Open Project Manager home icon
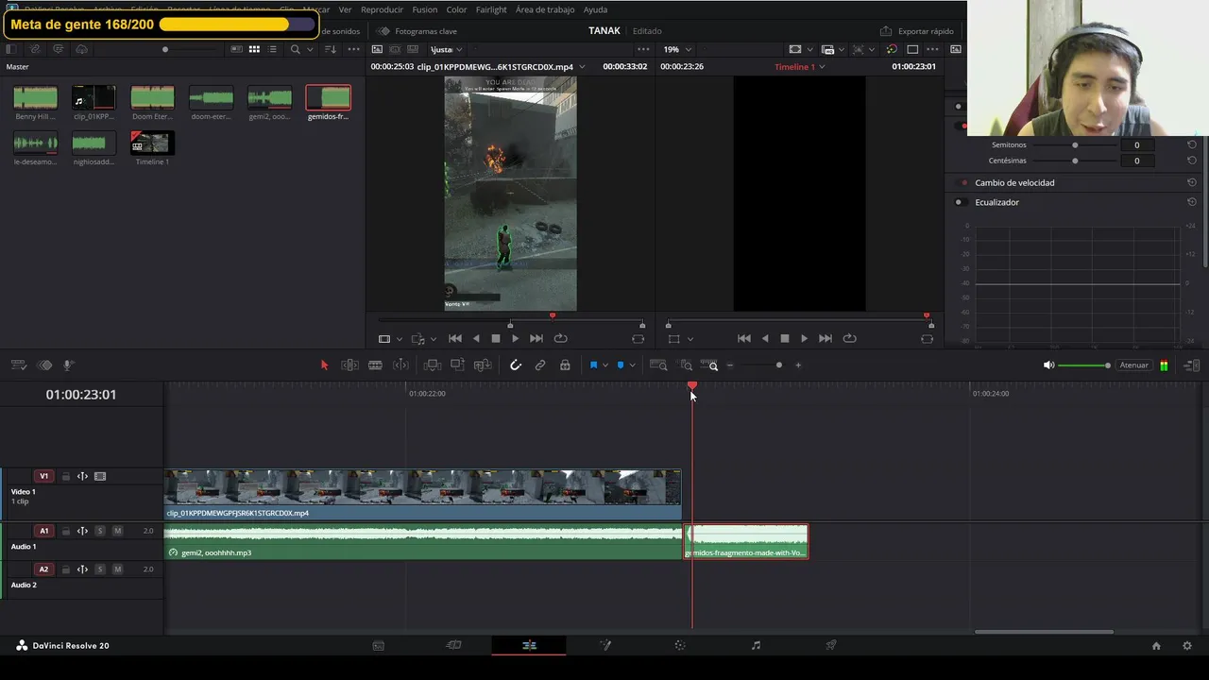The width and height of the screenshot is (1209, 680). coord(1156,646)
